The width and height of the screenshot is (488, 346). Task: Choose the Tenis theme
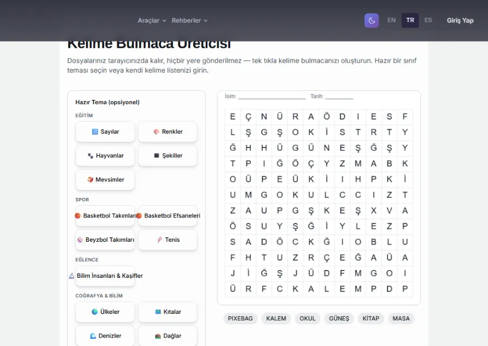pos(167,240)
